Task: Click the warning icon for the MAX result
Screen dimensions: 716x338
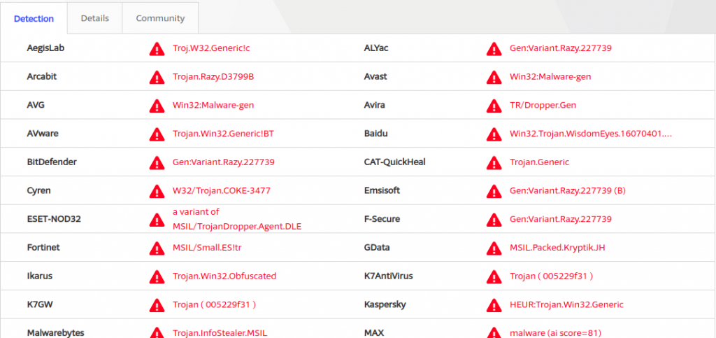Action: 494,333
